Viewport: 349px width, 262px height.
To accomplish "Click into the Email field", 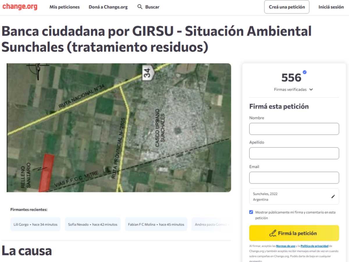I will pos(294,178).
